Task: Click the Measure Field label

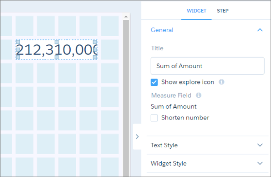Action: click(x=171, y=96)
